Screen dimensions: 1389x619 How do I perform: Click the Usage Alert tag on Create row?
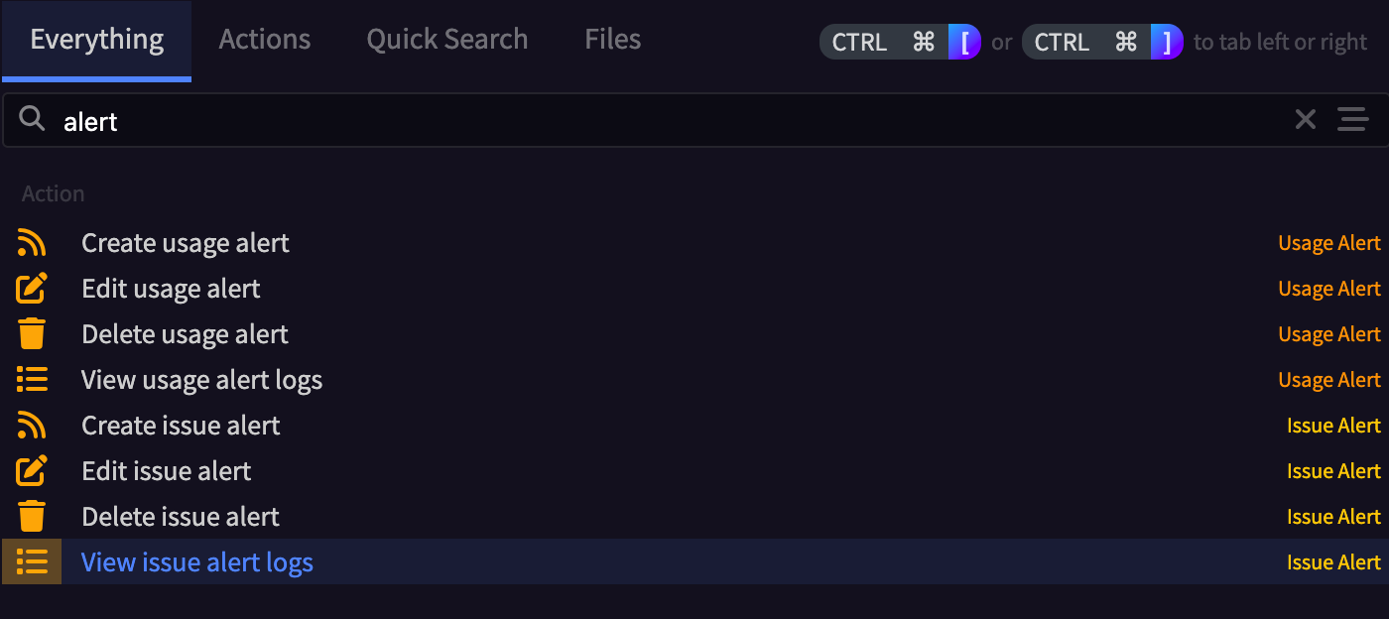tap(1329, 243)
